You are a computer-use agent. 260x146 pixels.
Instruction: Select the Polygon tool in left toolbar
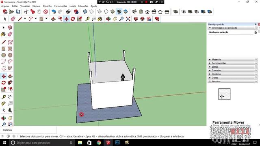click(10, 55)
